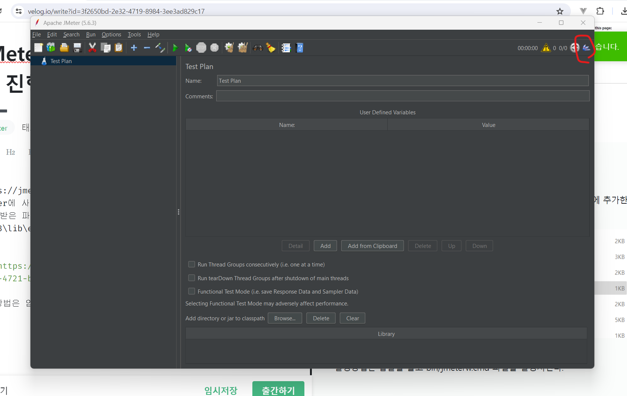Click the Up button

(452, 246)
